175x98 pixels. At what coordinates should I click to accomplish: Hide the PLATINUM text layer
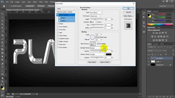tap(148, 58)
